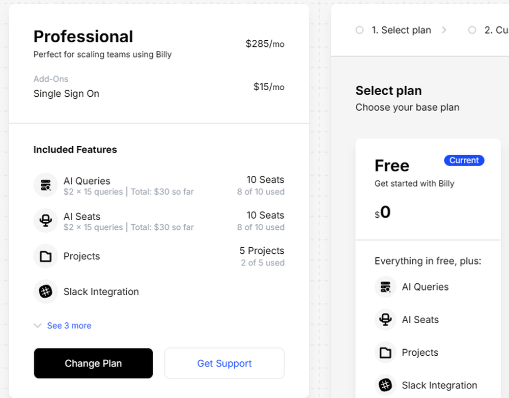Click the Get Support button

[x=224, y=363]
